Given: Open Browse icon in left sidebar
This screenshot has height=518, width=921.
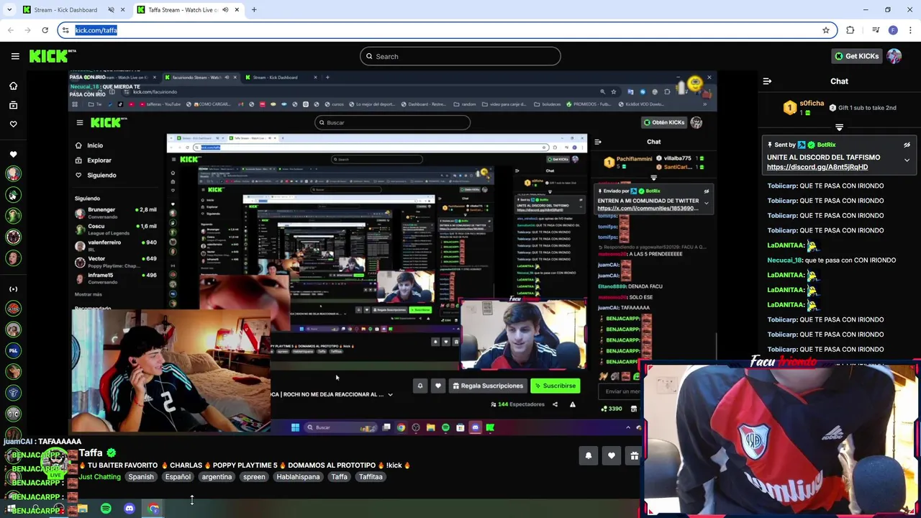Looking at the screenshot, I should [13, 105].
